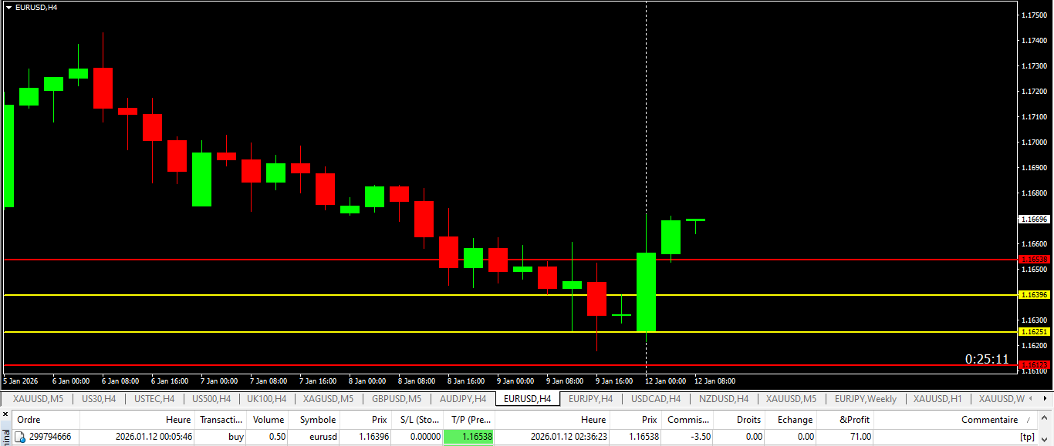The image size is (1054, 446).
Task: Click the order document icon beside 299794666
Action: point(20,437)
